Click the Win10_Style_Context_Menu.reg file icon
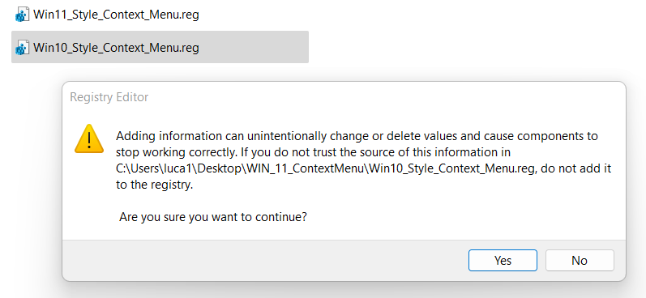The width and height of the screenshot is (646, 298). click(22, 48)
